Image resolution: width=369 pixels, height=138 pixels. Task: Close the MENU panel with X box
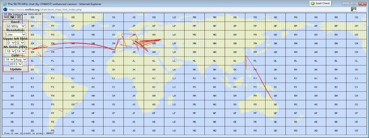19,17
